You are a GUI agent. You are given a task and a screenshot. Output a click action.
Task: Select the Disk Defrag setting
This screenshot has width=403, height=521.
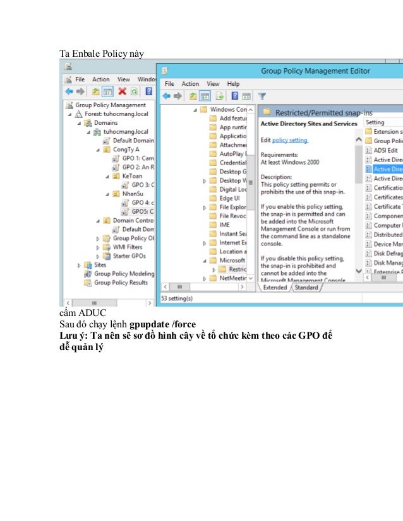pyautogui.click(x=384, y=254)
